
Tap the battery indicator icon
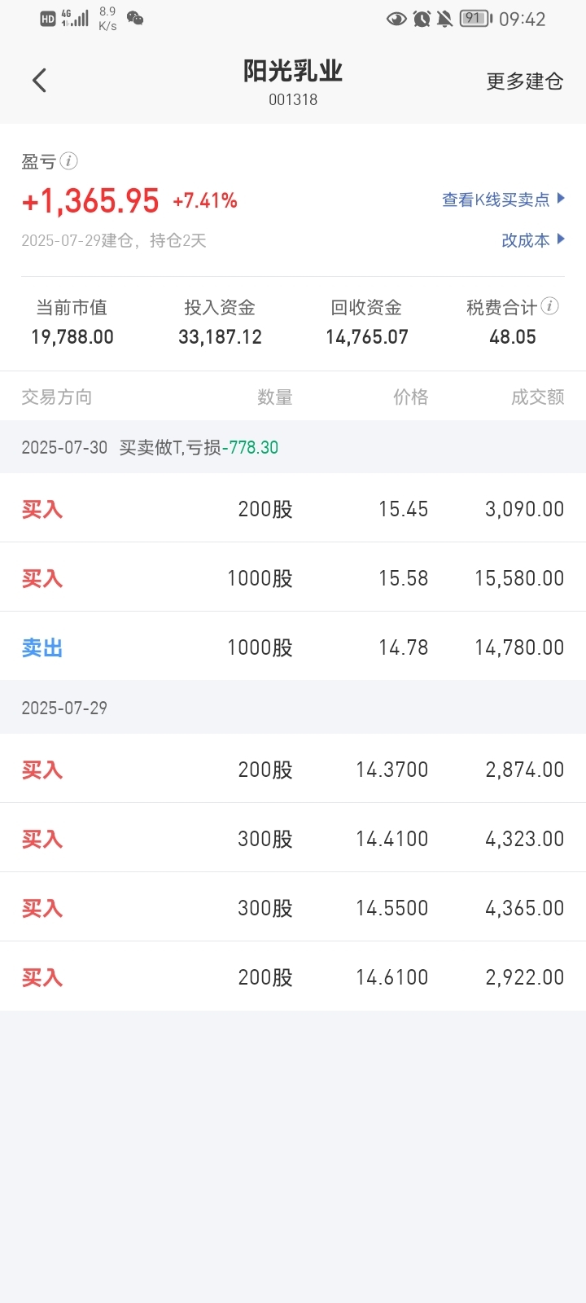tap(475, 19)
